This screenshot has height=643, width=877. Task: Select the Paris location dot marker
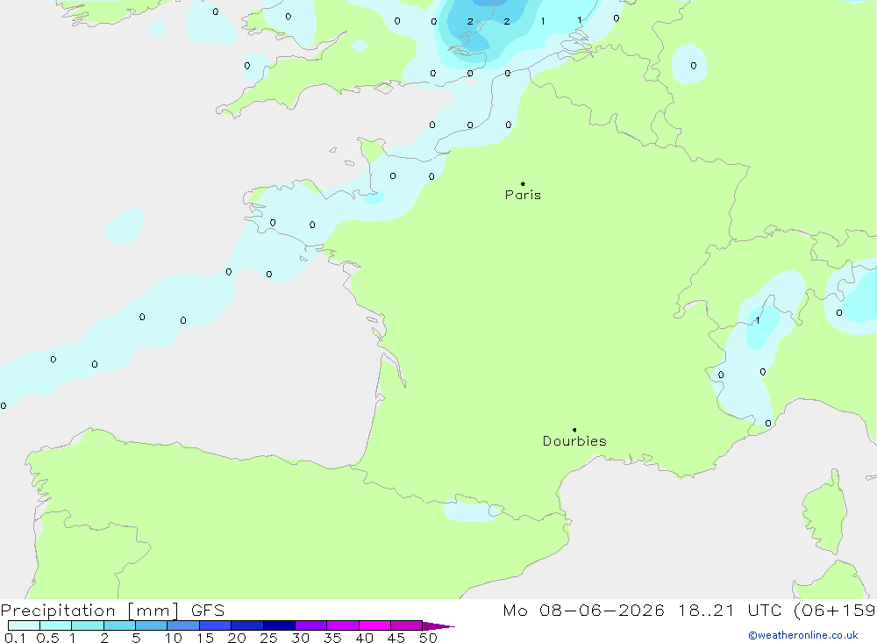[x=523, y=183]
